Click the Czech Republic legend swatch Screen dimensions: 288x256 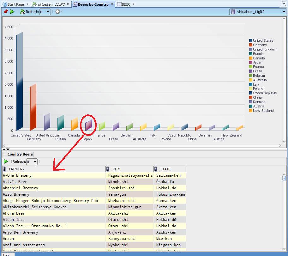(250, 93)
